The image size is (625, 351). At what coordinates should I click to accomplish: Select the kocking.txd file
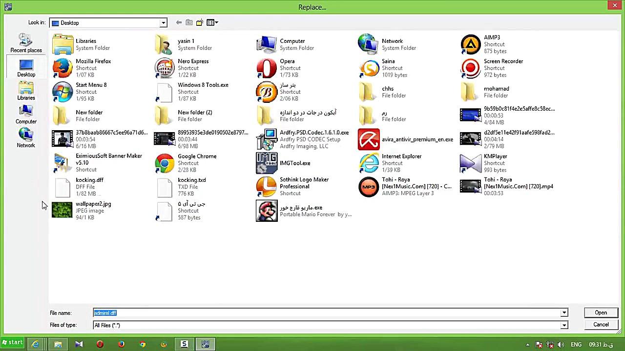[x=180, y=187]
